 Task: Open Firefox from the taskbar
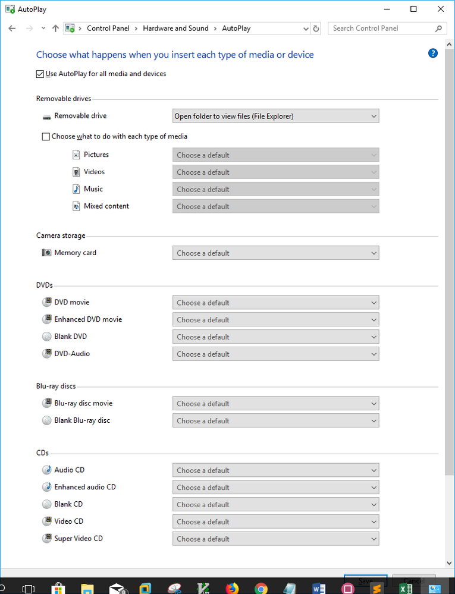(x=232, y=588)
